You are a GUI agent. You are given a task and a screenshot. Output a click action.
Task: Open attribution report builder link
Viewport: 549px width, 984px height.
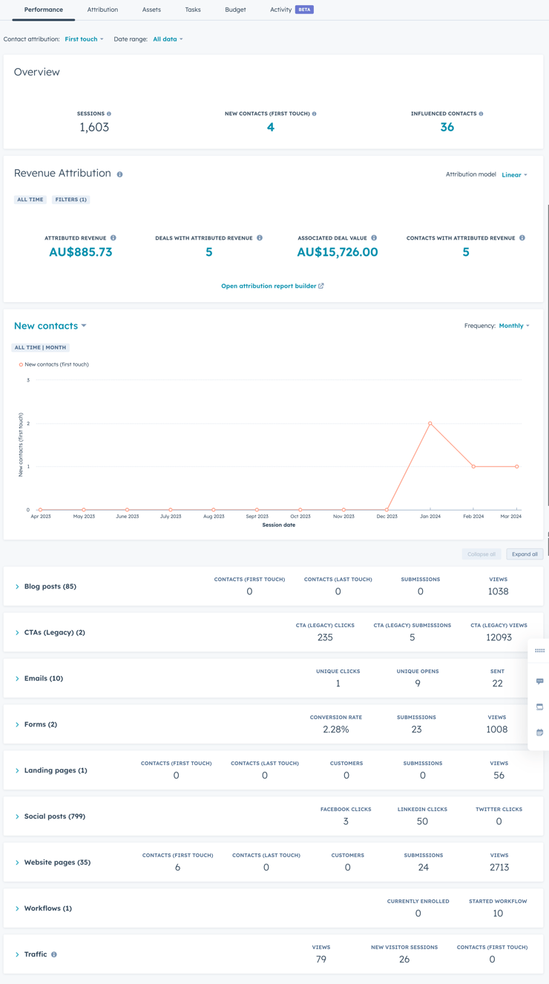click(x=269, y=286)
